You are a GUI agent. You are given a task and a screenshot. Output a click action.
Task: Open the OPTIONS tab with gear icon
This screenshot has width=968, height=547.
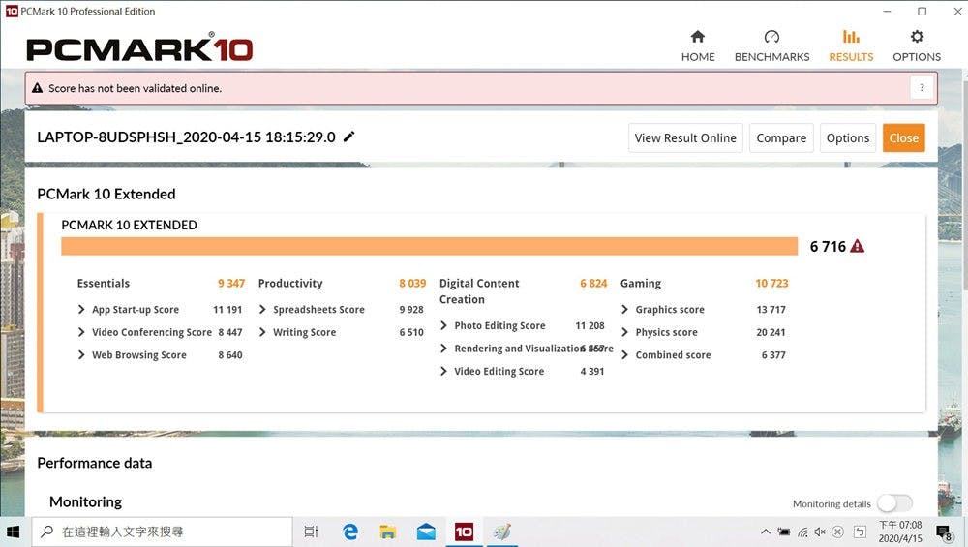[x=917, y=46]
